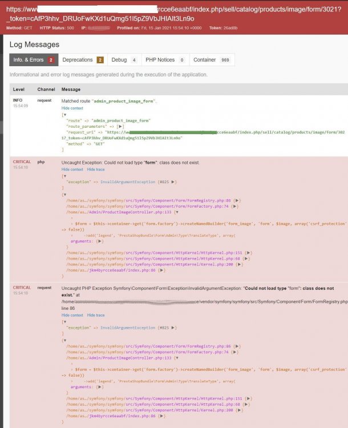This screenshot has height=428, width=348.
Task: Expand FormRegistry.php:86 frame in the php critical trace
Action: (x=237, y=201)
